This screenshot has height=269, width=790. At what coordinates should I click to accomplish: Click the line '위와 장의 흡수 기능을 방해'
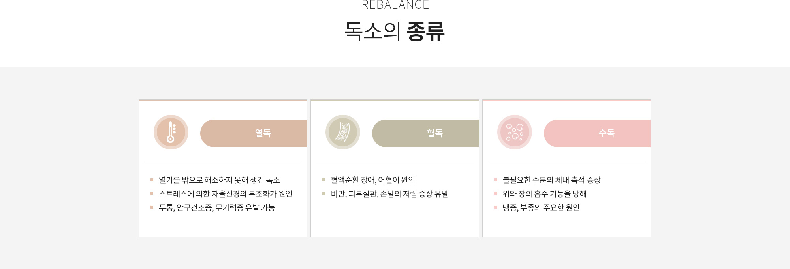(544, 194)
